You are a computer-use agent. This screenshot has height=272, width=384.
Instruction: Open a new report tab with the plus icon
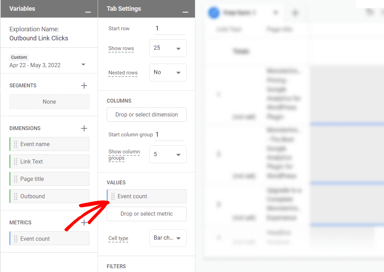click(x=295, y=13)
